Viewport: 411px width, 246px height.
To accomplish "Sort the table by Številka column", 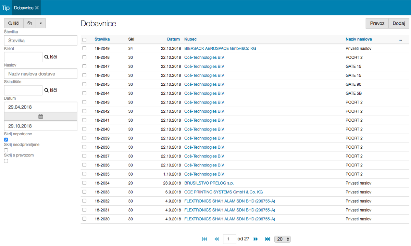I will click(x=102, y=39).
